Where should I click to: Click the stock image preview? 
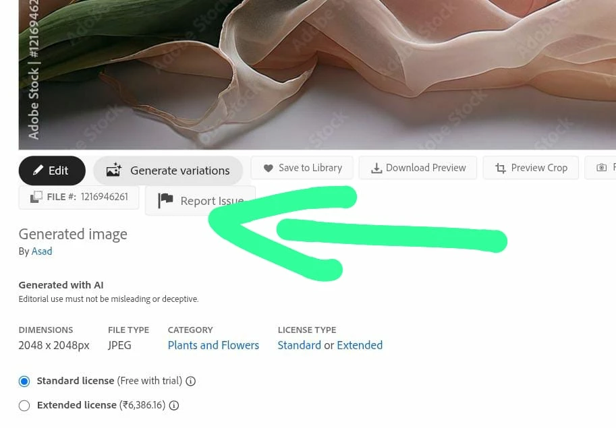pyautogui.click(x=317, y=75)
